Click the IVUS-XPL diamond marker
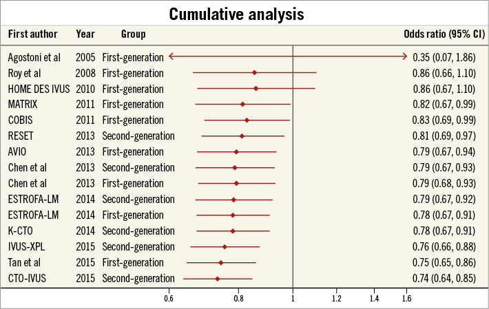Viewport: 489px width, 309px height. [225, 246]
